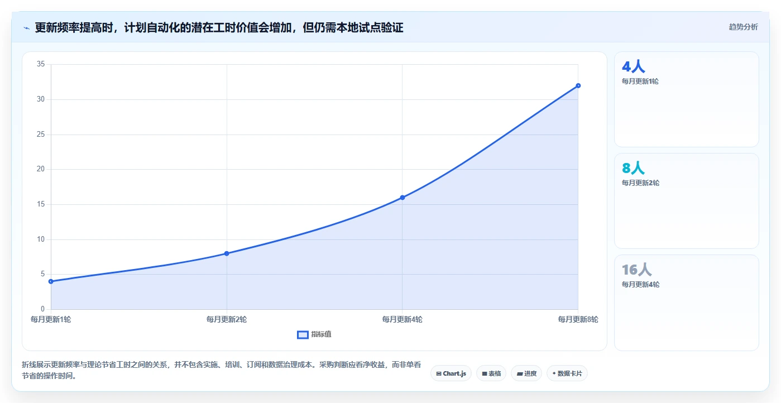Click the x-axis label 每月更新2轮
This screenshot has height=403, width=781.
point(227,320)
